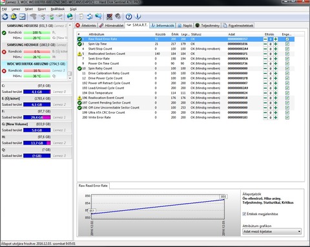Click the WDC WD30EFRX 16% condition bar
The image size is (310, 247).
[37, 70]
